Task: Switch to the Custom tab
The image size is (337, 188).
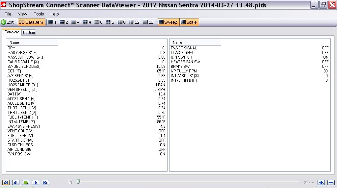Action: pyautogui.click(x=29, y=33)
